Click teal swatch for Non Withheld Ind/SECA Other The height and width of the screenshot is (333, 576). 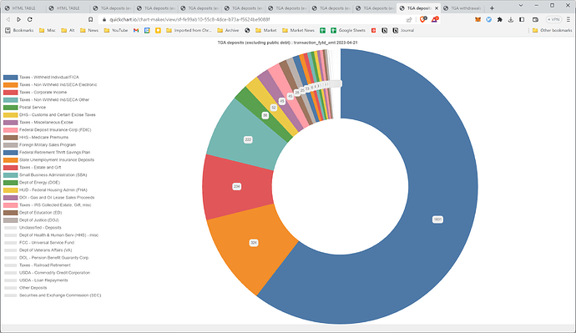click(10, 100)
